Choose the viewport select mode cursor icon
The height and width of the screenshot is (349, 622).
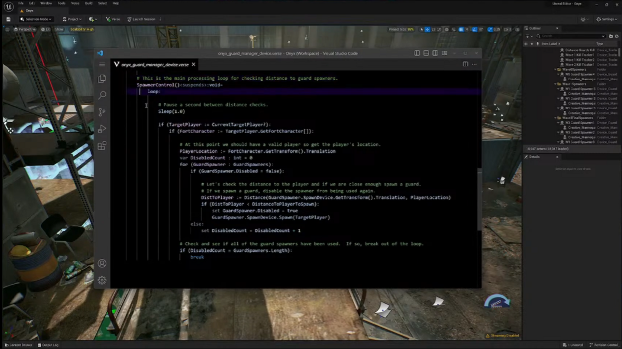click(421, 30)
